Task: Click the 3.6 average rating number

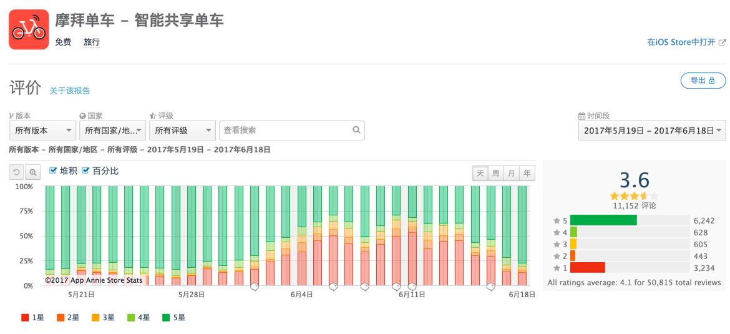Action: click(635, 180)
